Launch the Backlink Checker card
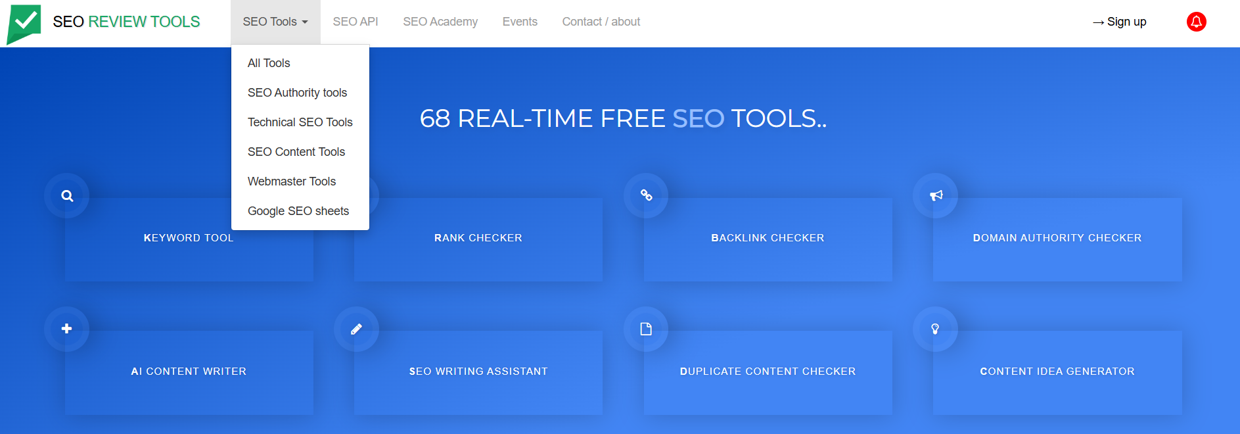Screen dimensions: 1240x434 click(x=768, y=239)
